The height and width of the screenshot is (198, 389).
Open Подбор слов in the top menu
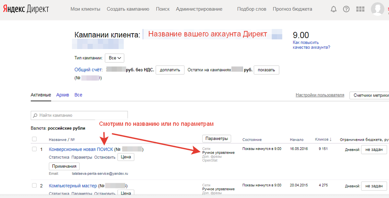[252, 9]
